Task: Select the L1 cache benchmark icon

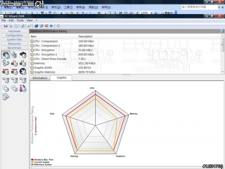Action: point(14,63)
